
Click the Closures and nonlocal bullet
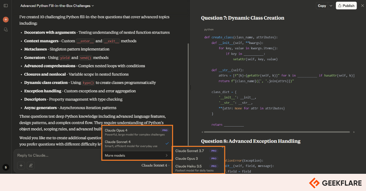[76, 74]
